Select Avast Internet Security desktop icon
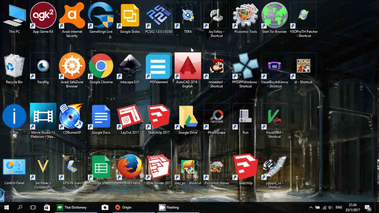The width and height of the screenshot is (379, 213). 72,20
